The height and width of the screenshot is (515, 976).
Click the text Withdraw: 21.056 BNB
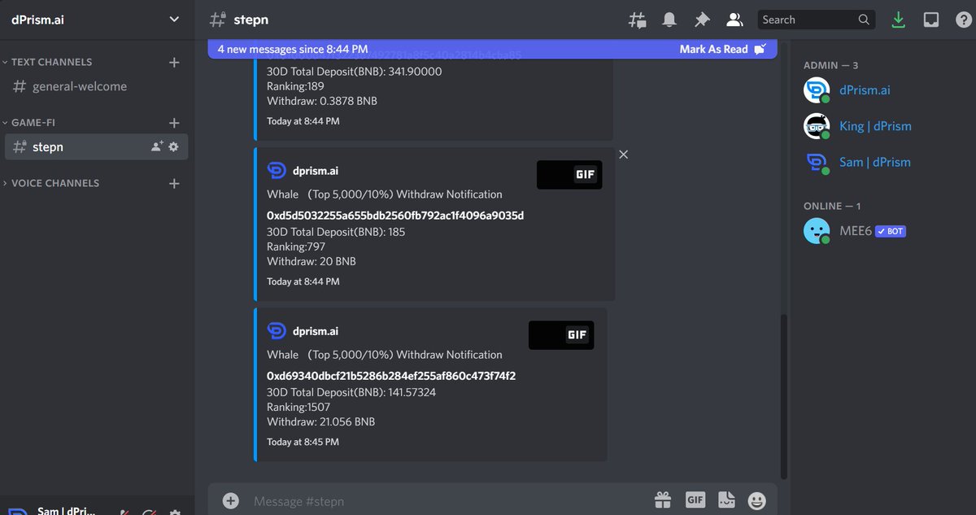pyautogui.click(x=320, y=421)
